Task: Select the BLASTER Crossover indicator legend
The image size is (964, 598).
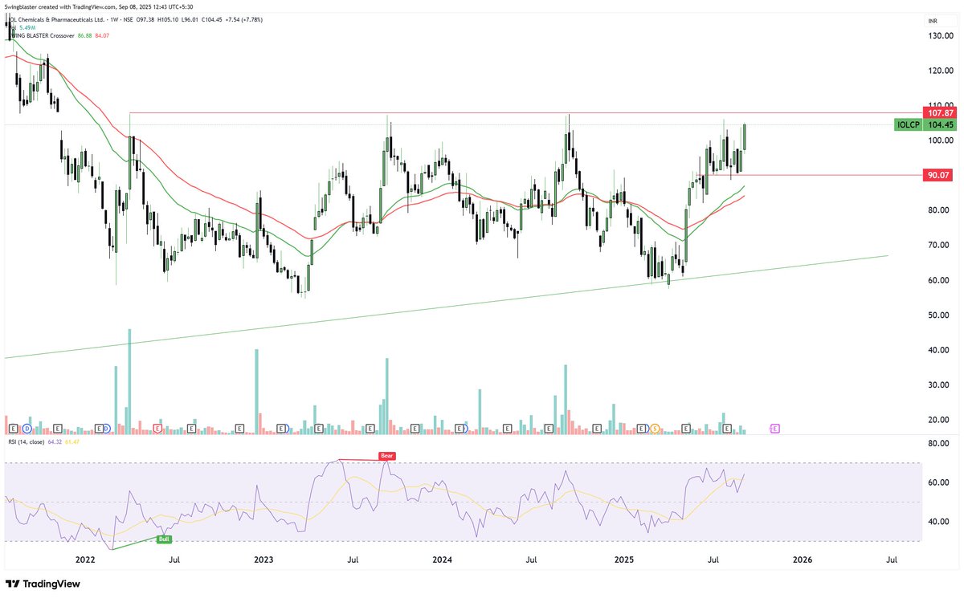Action: point(43,35)
